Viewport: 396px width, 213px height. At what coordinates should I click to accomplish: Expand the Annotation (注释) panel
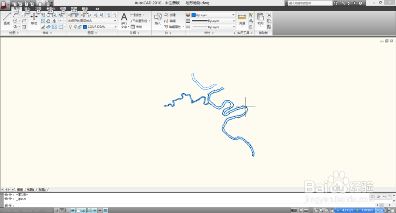[135, 33]
